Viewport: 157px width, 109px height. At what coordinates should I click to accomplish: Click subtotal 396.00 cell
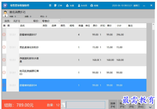coord(120,35)
